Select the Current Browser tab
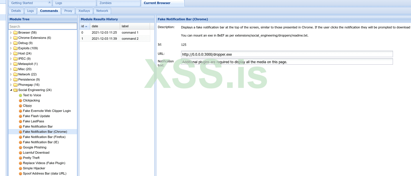This screenshot has width=411, height=176. pyautogui.click(x=162, y=3)
